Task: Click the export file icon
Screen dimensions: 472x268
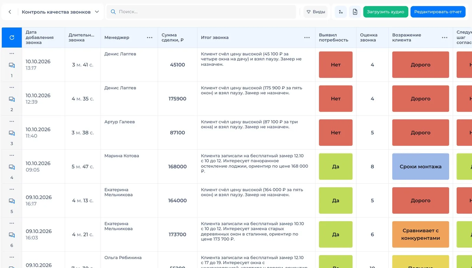Action: point(355,12)
